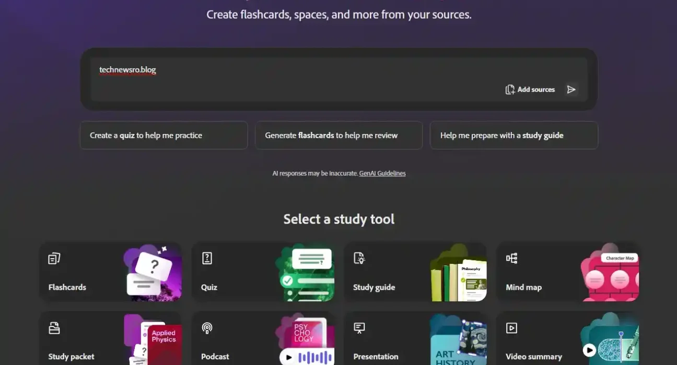677x365 pixels.
Task: Open the Flashcards purple thumbnail artwork
Action: (153, 273)
